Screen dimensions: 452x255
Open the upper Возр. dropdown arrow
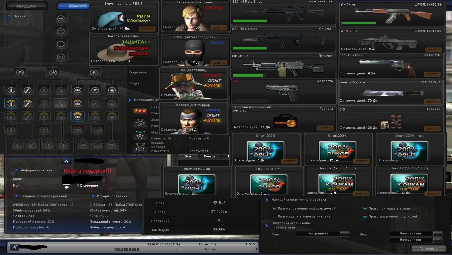[438, 234]
